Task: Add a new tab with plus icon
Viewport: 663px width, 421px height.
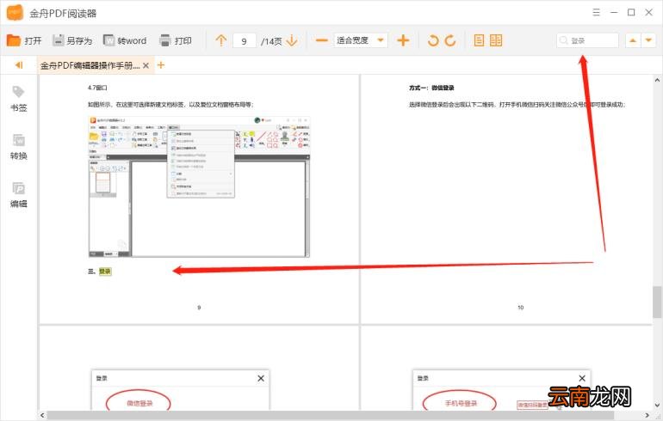Action: point(161,65)
